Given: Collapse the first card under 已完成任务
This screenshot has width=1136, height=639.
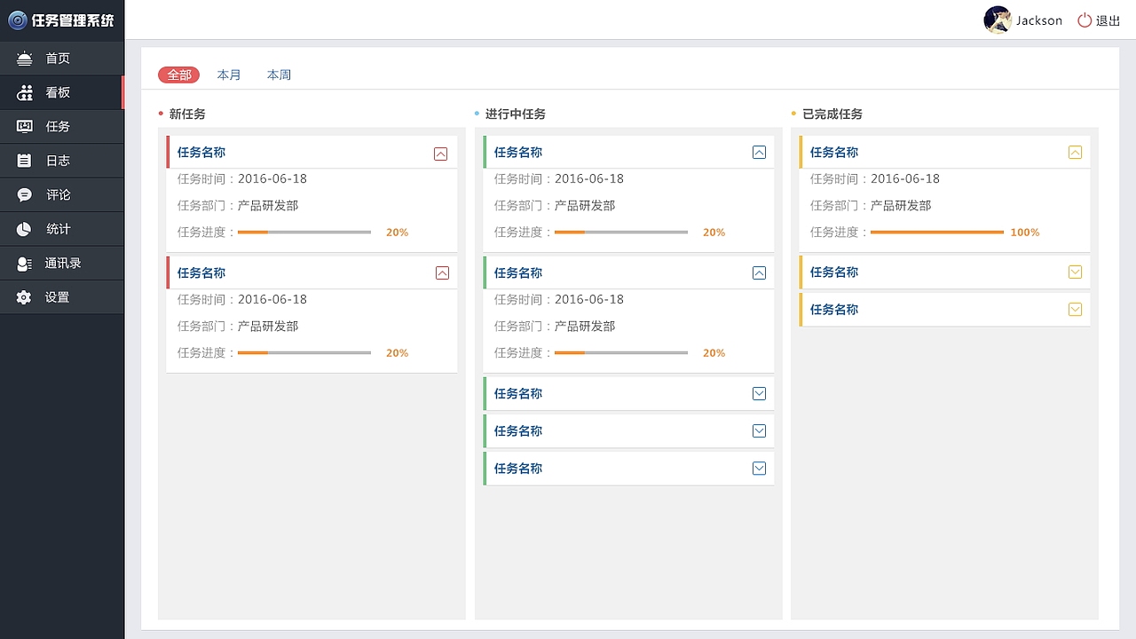Looking at the screenshot, I should click(x=1075, y=153).
